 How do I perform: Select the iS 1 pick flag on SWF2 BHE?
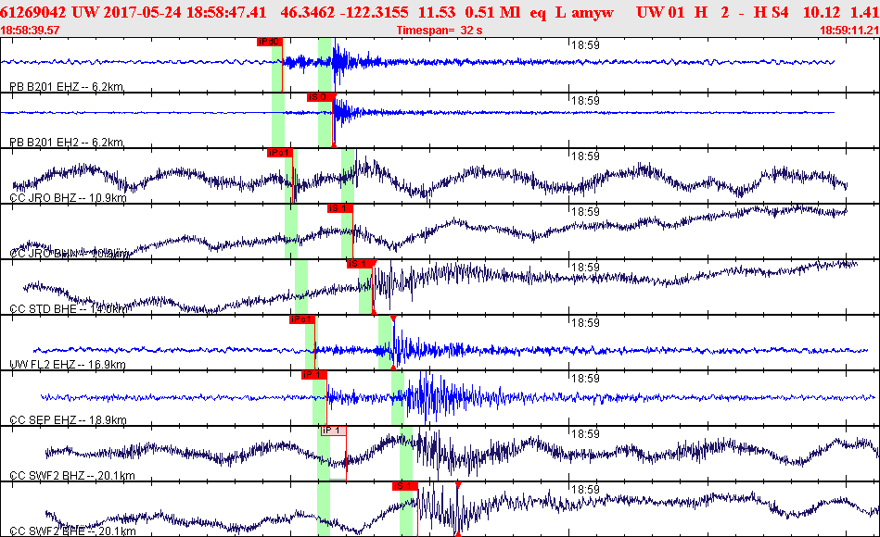pyautogui.click(x=405, y=486)
